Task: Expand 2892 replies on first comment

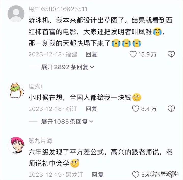Action: pos(67,67)
